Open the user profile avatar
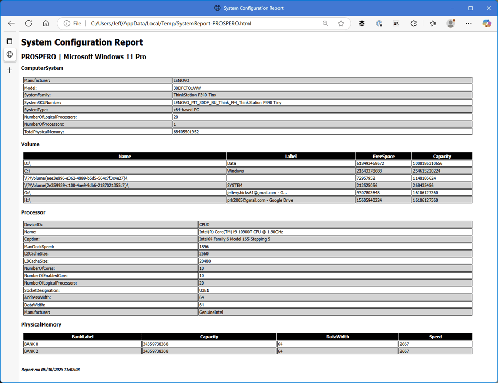 [x=451, y=23]
